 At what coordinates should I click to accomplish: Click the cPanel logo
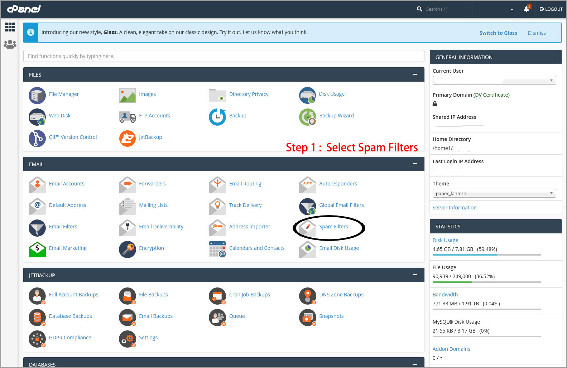(24, 9)
